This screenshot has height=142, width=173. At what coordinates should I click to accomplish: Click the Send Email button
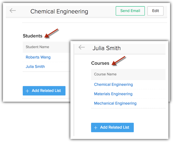click(130, 11)
